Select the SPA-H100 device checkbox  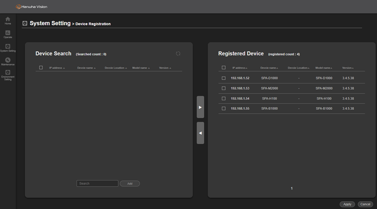click(x=223, y=99)
